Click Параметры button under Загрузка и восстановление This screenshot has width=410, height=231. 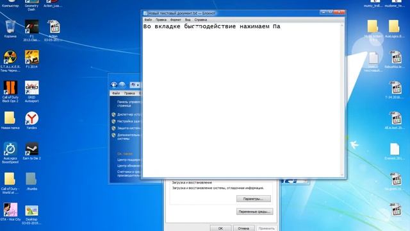pos(254,199)
